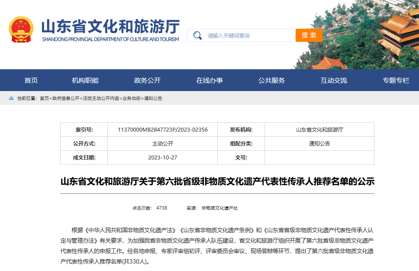This screenshot has width=419, height=271.
Task: Click the index number 11370000MB2847723P/2023-02356 cell
Action: [x=162, y=130]
